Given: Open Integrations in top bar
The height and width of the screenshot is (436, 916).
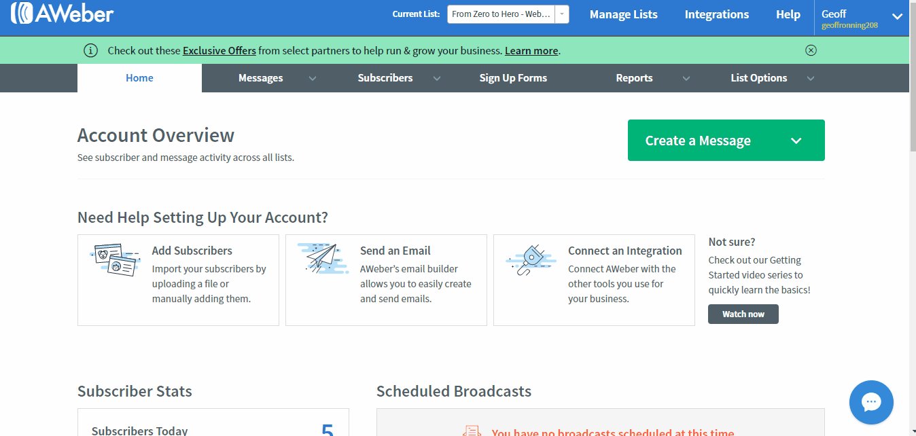Looking at the screenshot, I should [717, 14].
